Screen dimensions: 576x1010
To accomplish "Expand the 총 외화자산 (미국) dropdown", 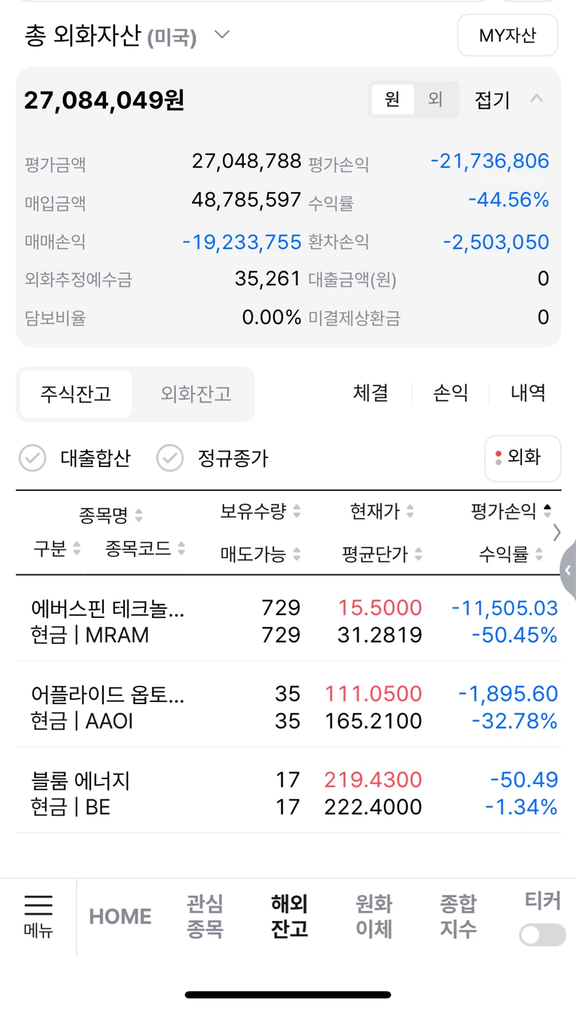I will tap(222, 35).
